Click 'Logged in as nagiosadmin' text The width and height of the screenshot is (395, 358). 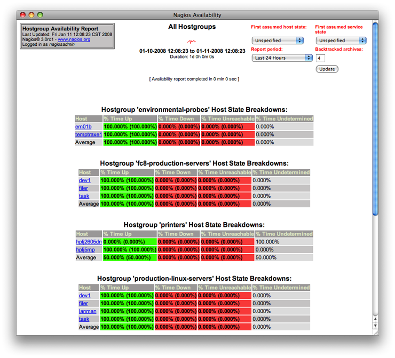point(49,44)
